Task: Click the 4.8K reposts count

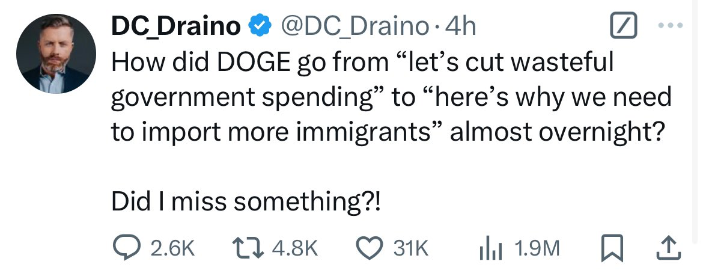Action: tap(294, 248)
